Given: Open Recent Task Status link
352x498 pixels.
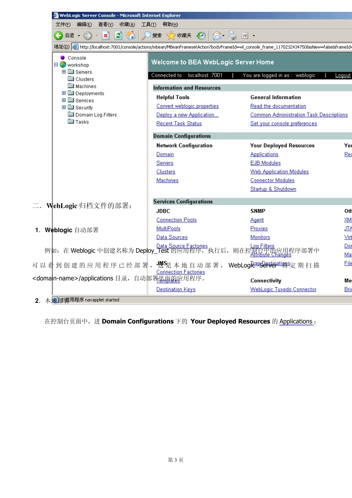Looking at the screenshot, I should click(x=179, y=123).
